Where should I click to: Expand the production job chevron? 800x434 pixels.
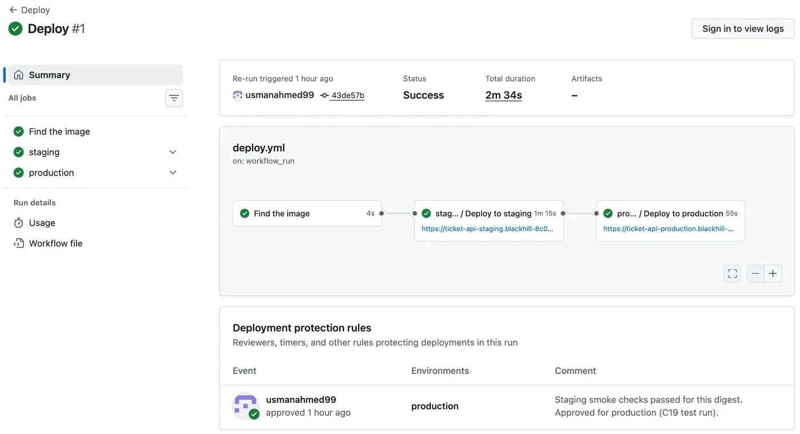(173, 173)
